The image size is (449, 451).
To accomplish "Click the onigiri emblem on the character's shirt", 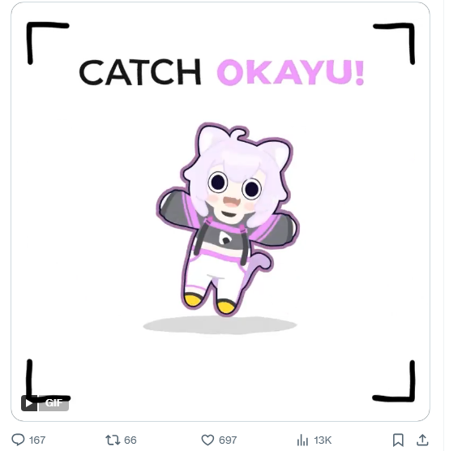I will tap(225, 238).
